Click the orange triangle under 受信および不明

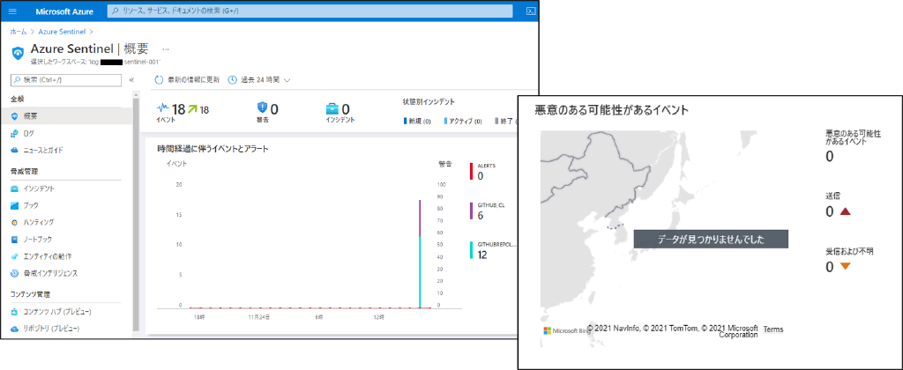845,266
